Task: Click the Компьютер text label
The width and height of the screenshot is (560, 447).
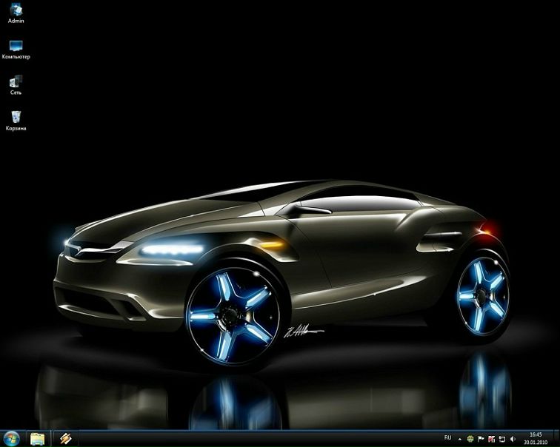Action: 16,57
